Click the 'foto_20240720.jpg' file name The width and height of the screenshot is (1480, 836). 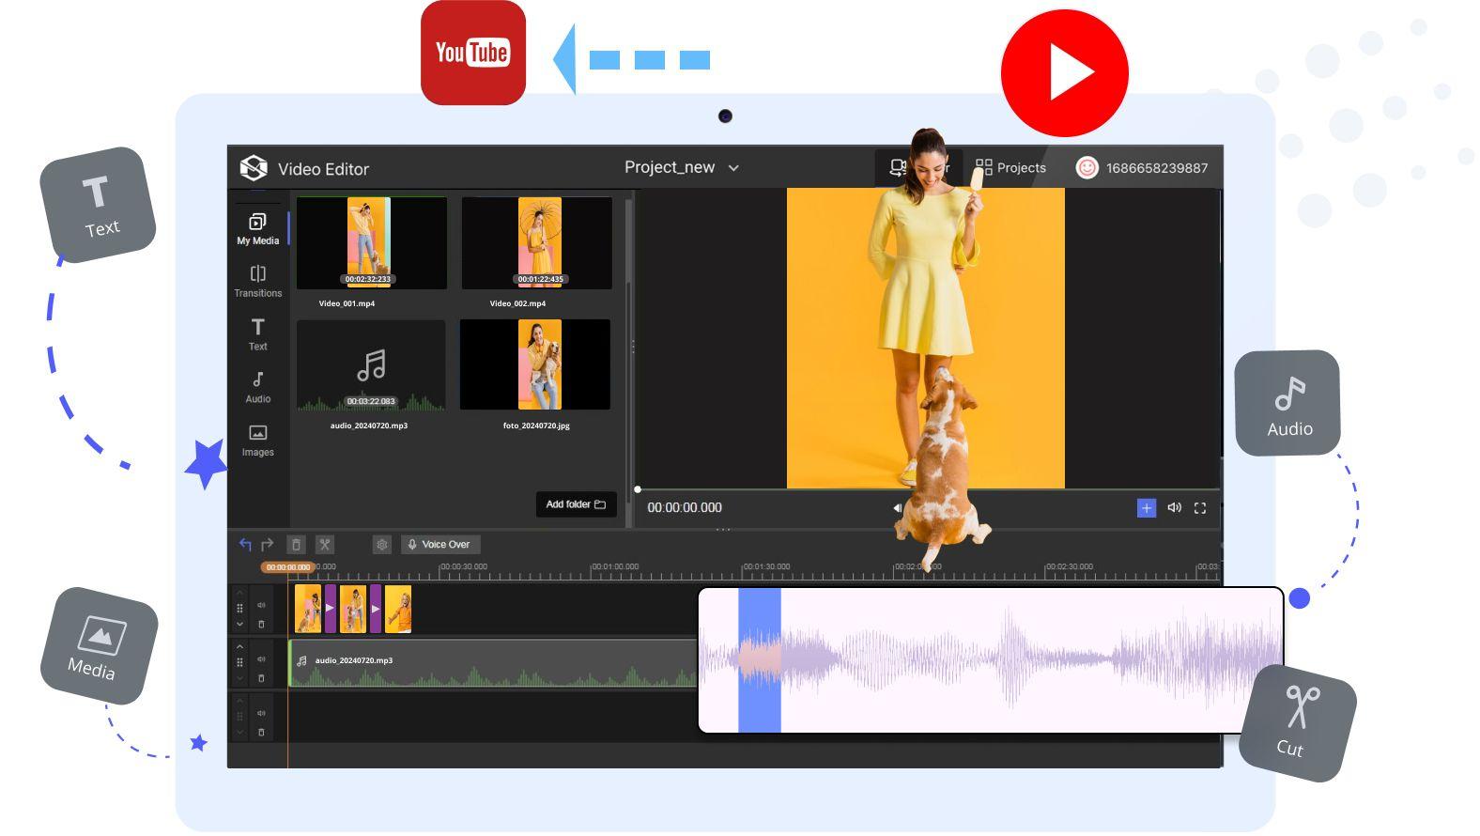coord(536,426)
